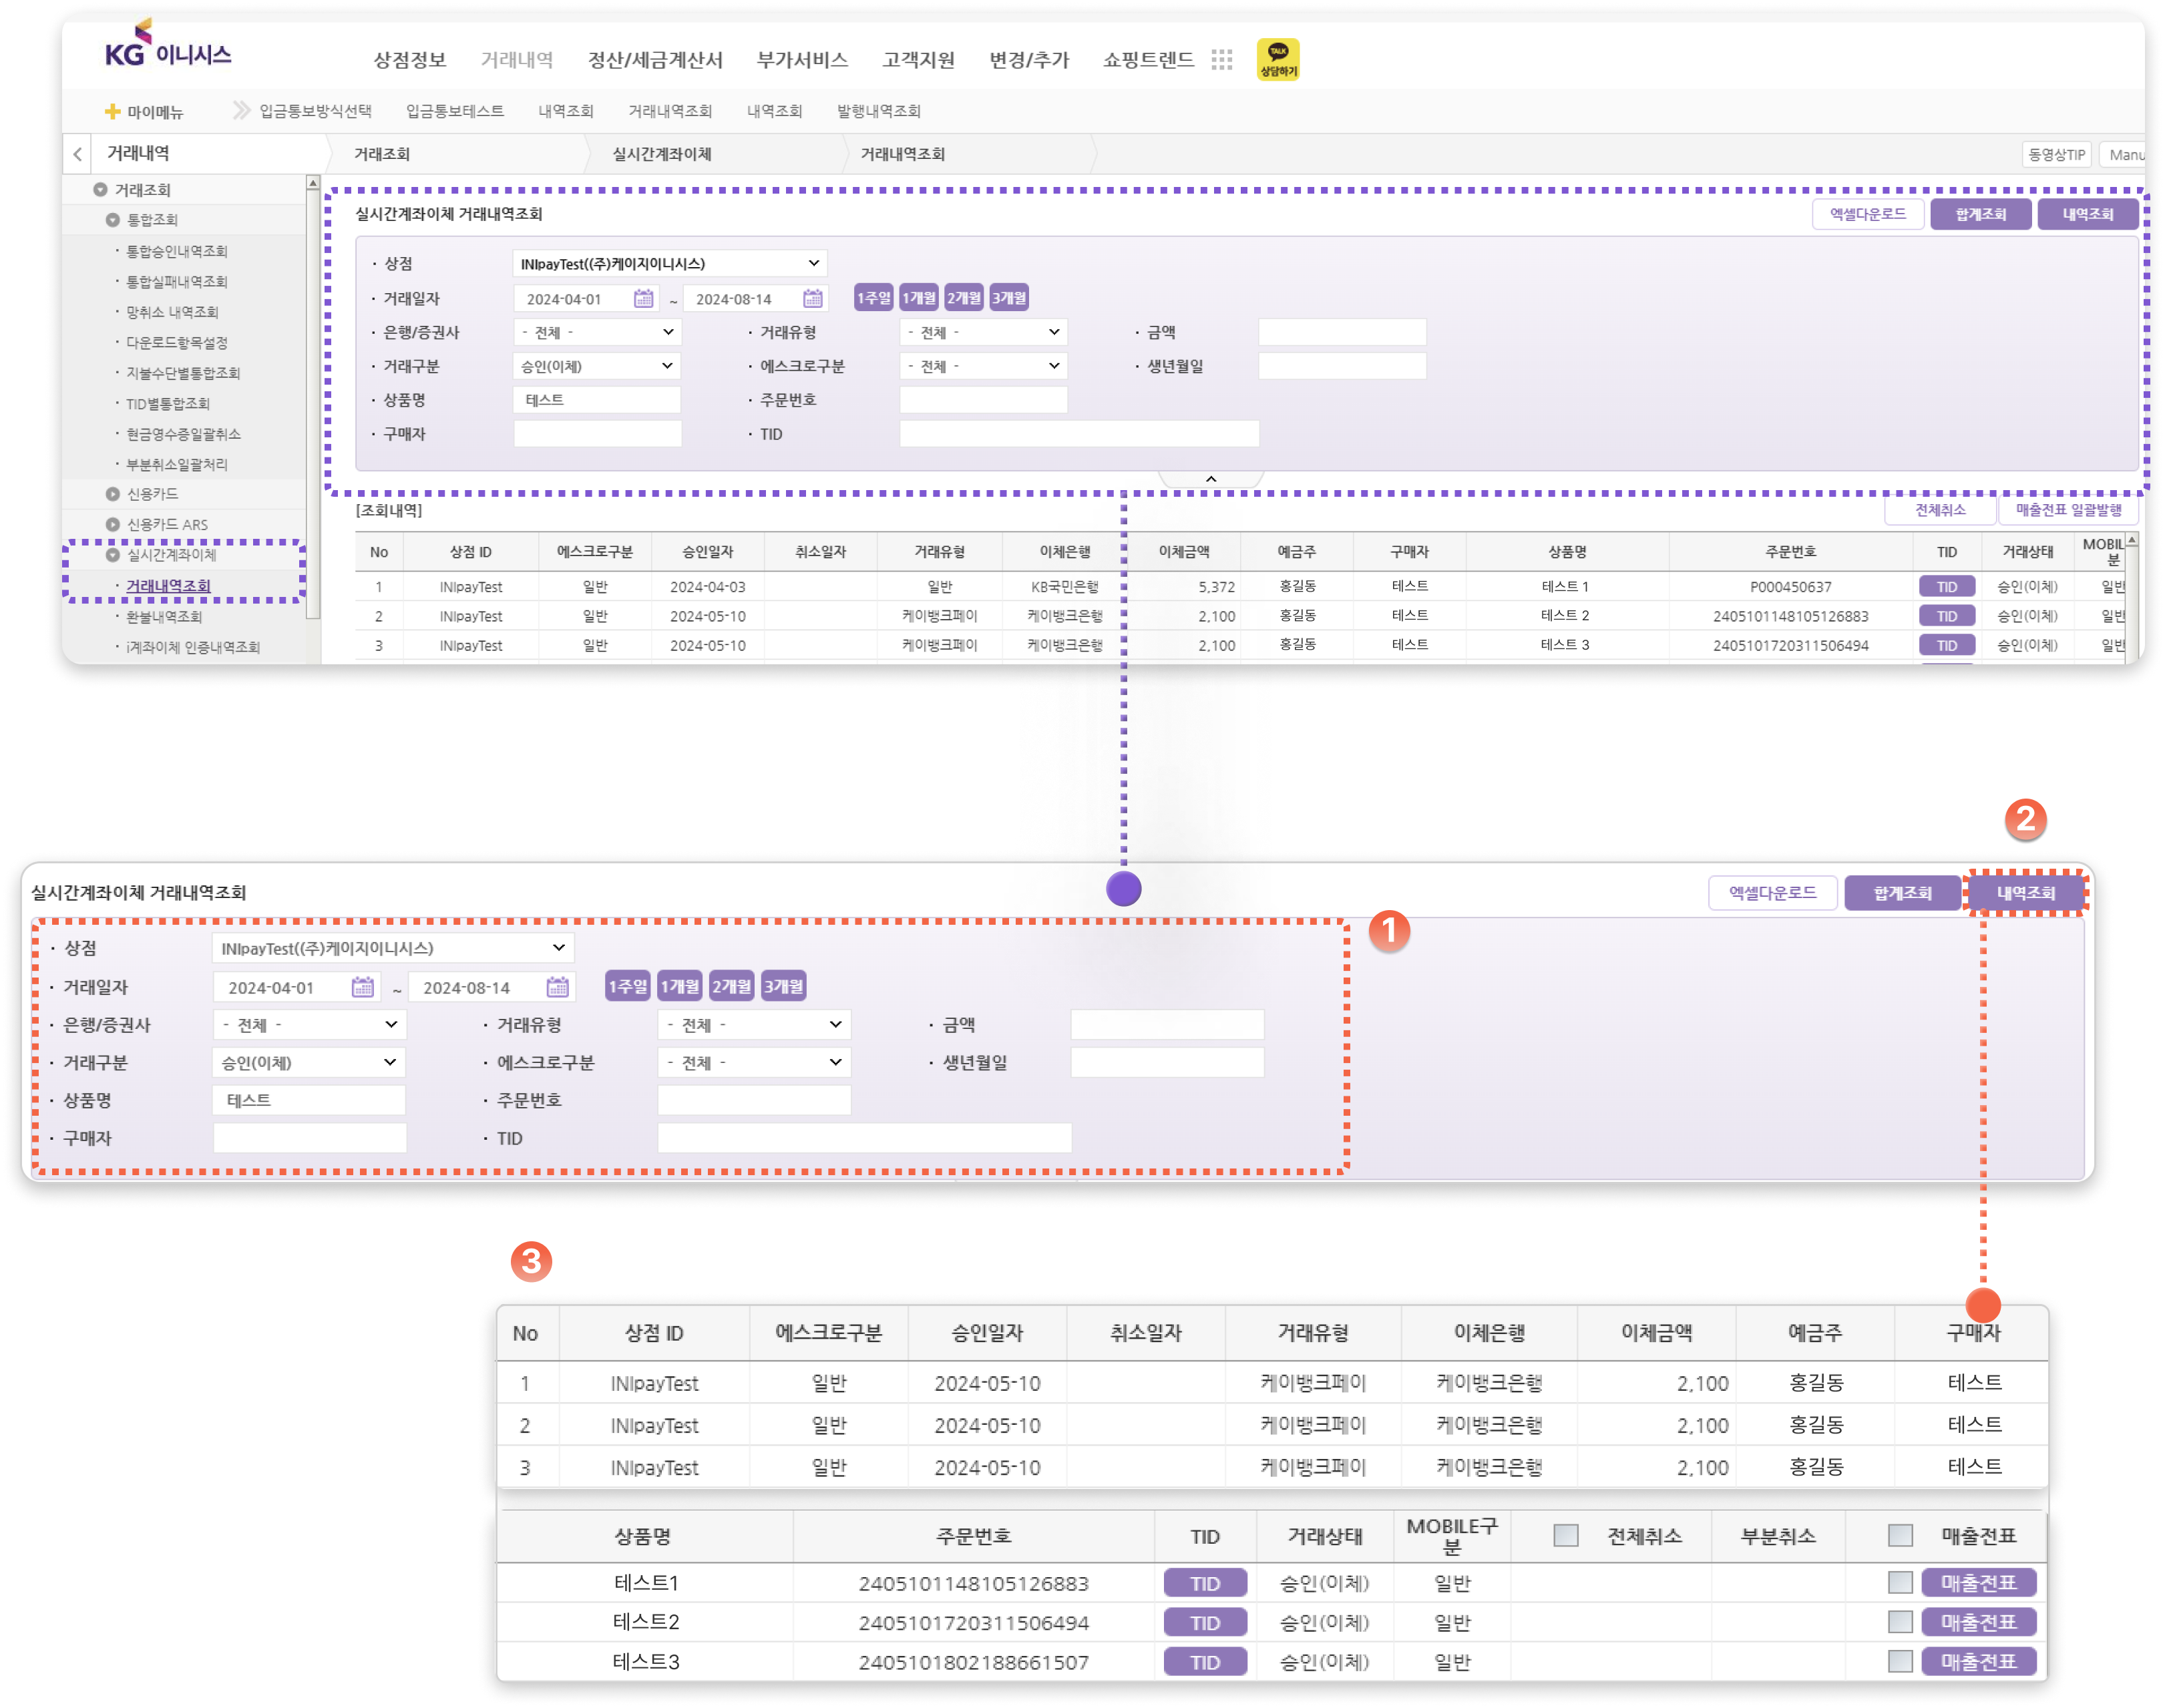Click 내역조회 button in enlarged panel
Image resolution: width=2165 pixels, height=1708 pixels.
[x=2025, y=892]
